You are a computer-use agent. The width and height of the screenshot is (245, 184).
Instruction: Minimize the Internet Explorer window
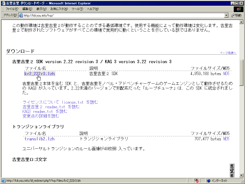coord(233,3)
